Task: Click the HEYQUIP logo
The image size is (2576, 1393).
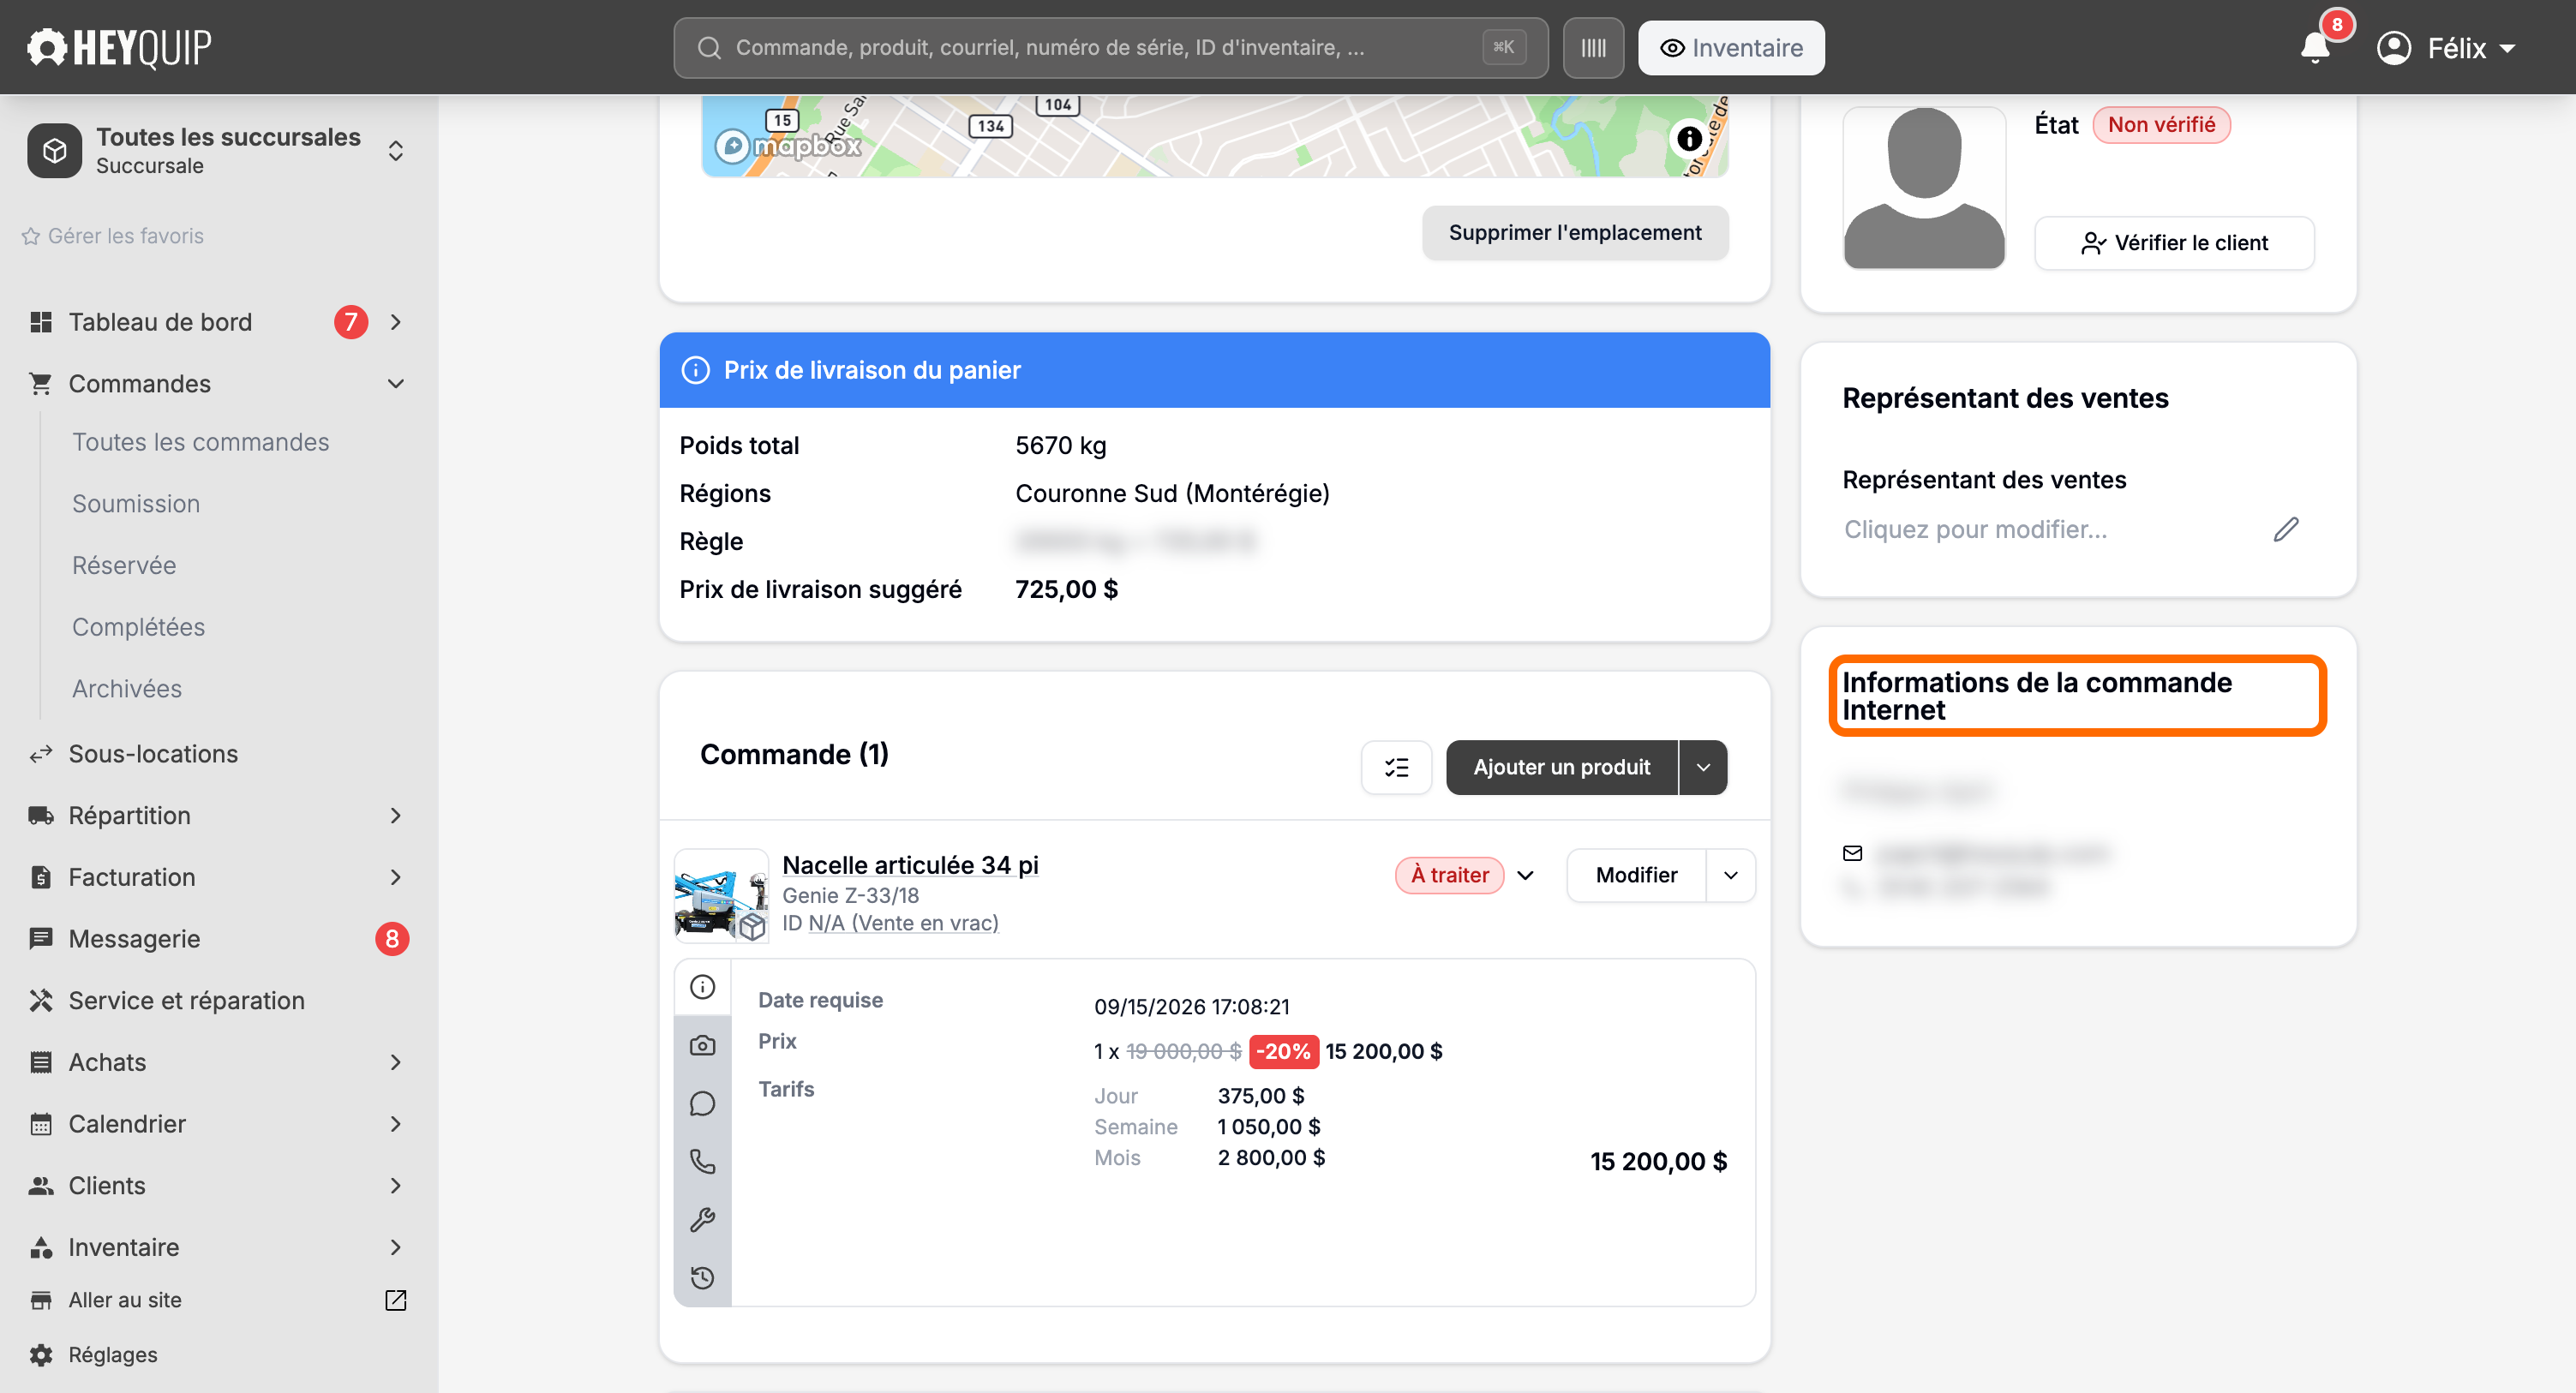Action: [119, 47]
